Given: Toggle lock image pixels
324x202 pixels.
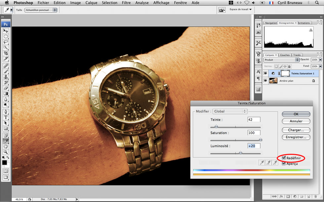Looking at the screenshot, I should 281,66.
